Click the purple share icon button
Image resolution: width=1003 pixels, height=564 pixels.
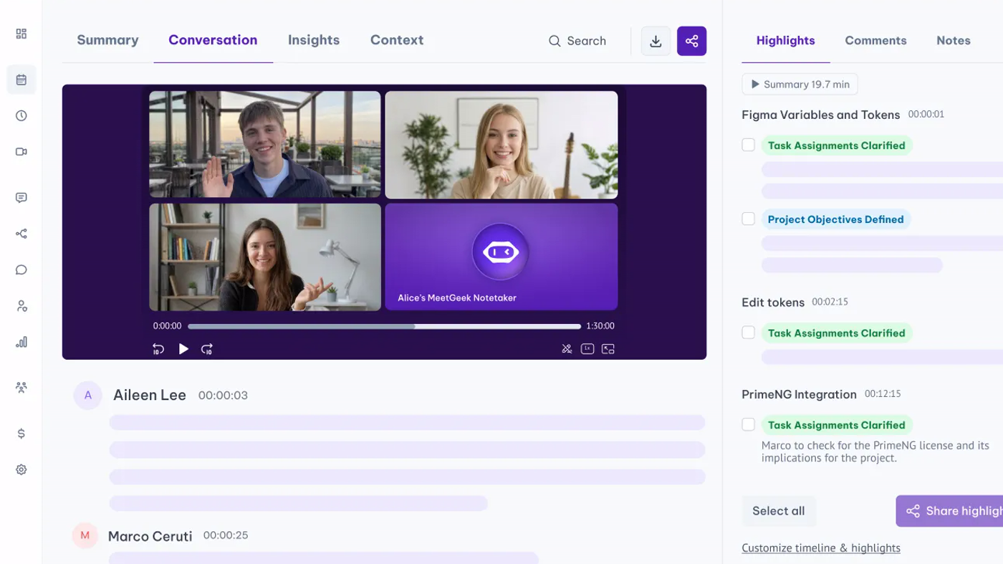[692, 42]
